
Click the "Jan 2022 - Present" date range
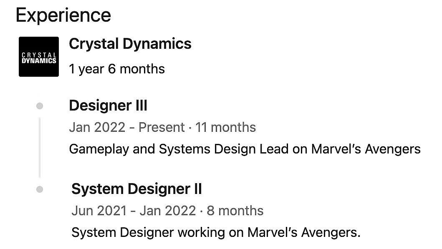click(126, 127)
